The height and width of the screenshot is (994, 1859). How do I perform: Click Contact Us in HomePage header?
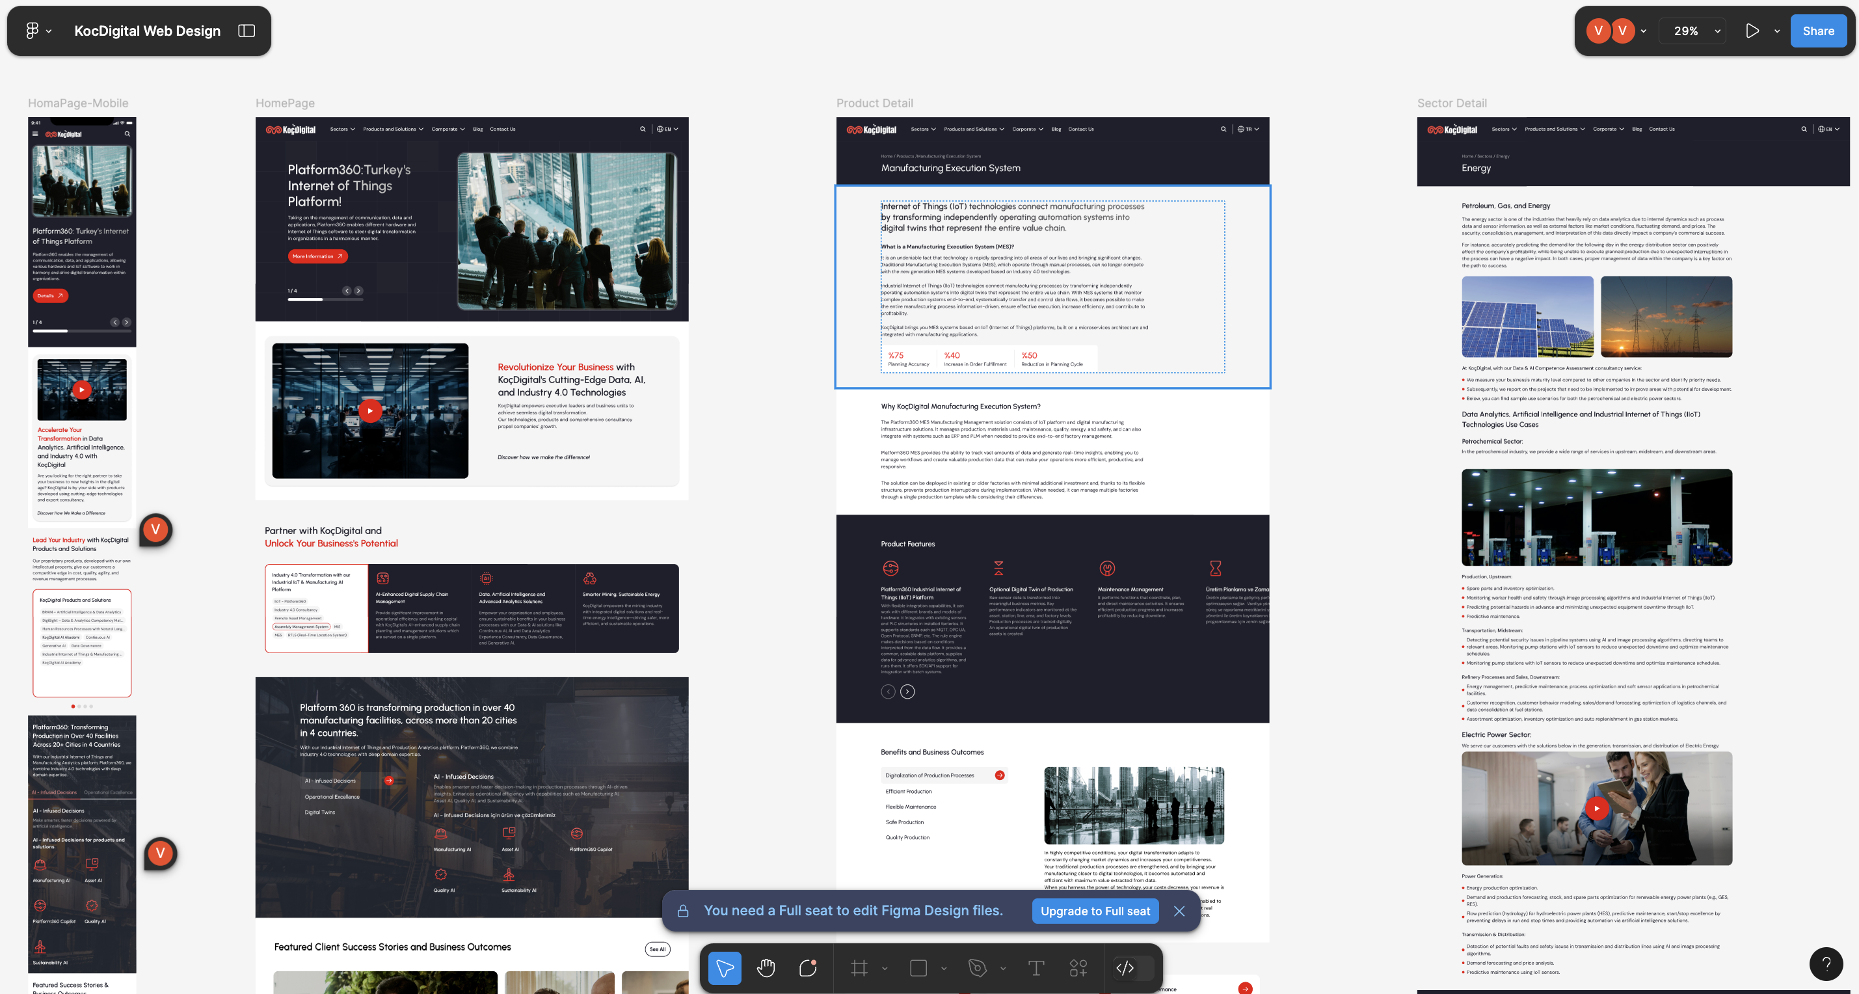[502, 129]
